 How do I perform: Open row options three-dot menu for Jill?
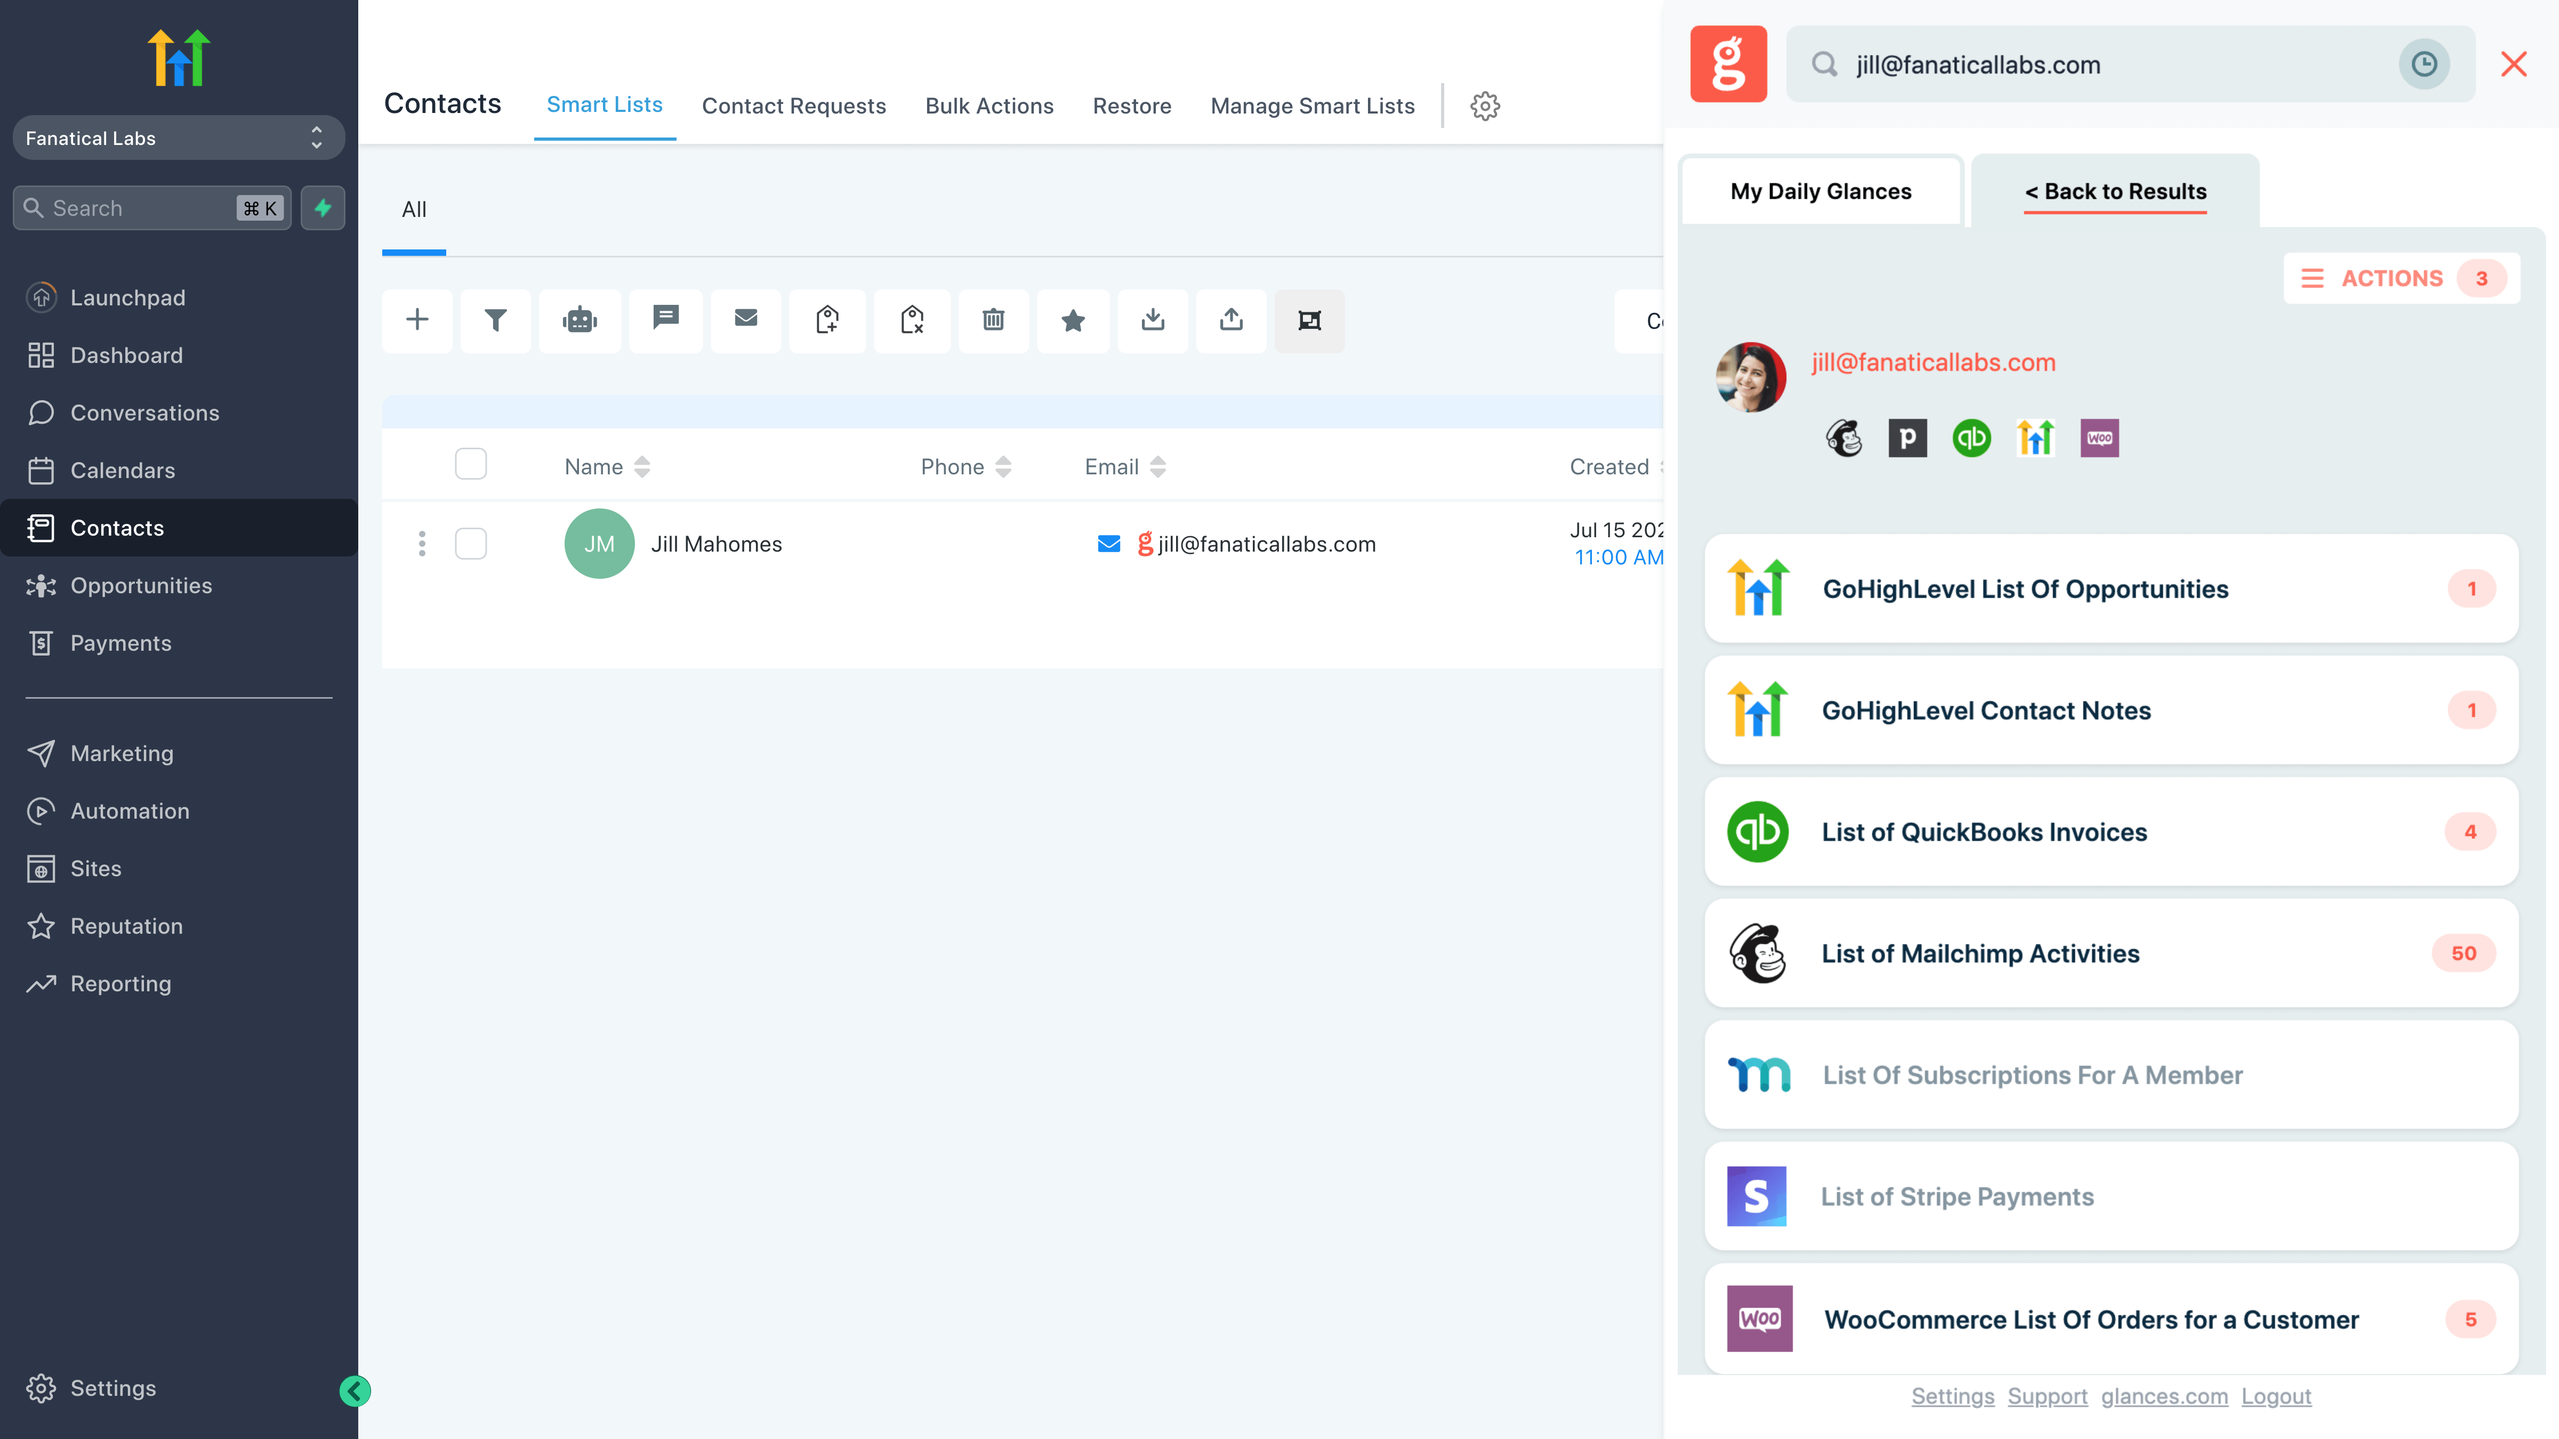(422, 543)
